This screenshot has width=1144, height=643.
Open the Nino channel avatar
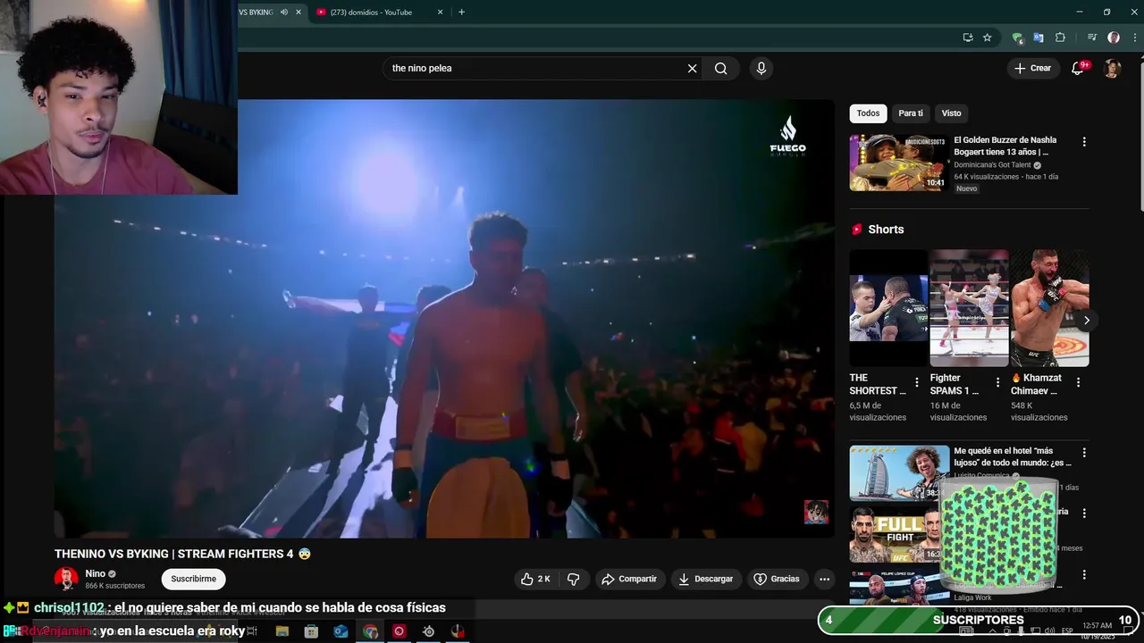(x=66, y=579)
